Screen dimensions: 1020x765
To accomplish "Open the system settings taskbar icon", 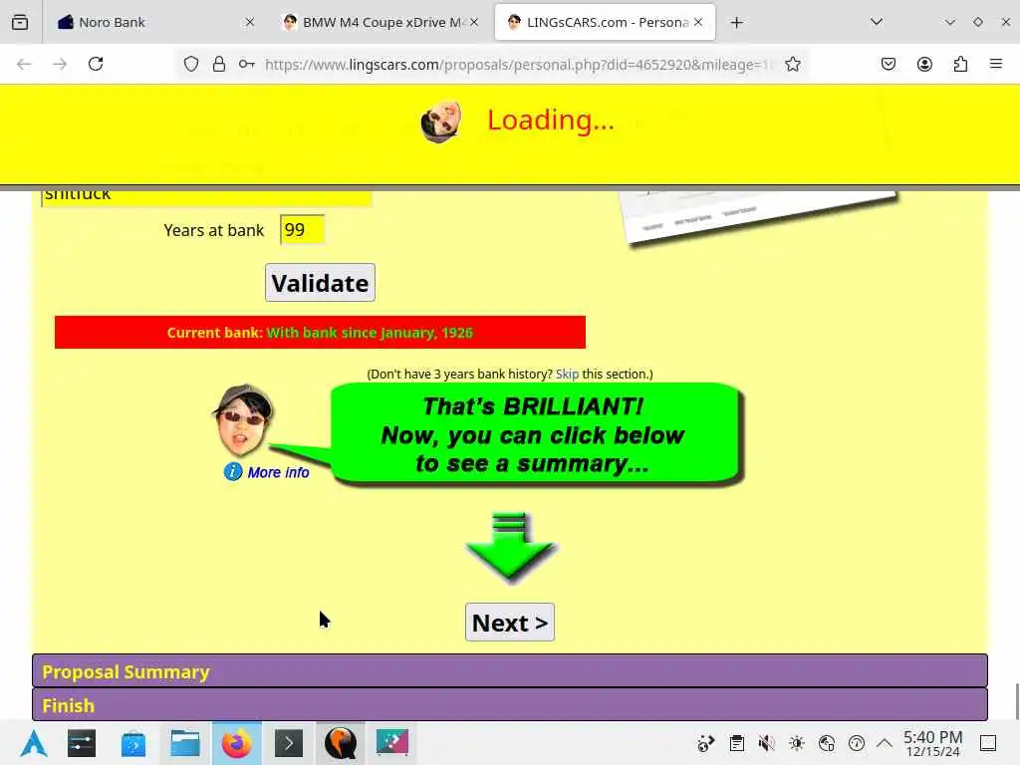I will click(82, 743).
